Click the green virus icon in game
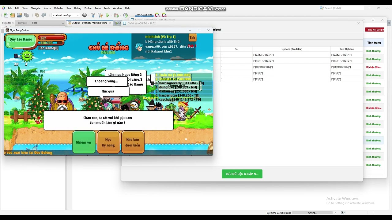Image resolution: width=392 pixels, height=220 pixels. tap(27, 56)
